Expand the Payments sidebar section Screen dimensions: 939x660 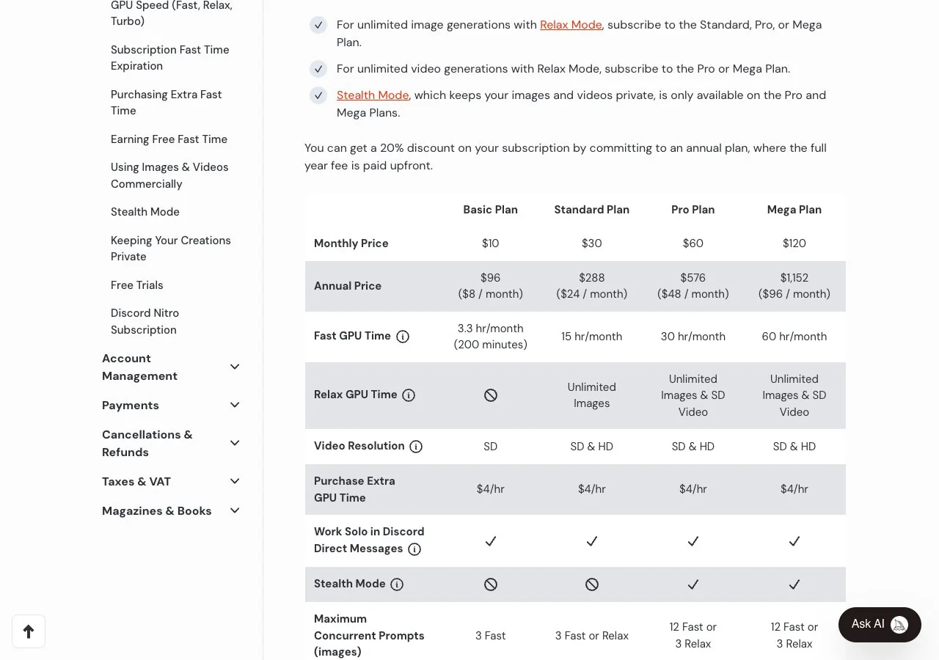(235, 405)
